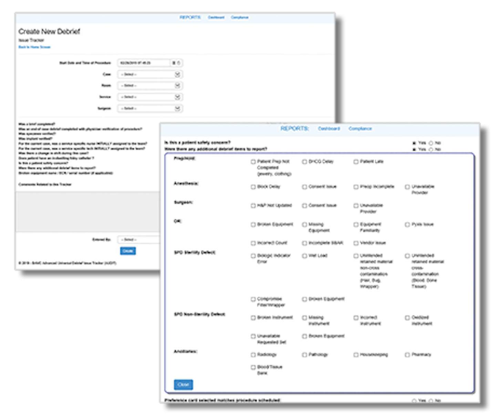
Task: Open the Surgeon dropdown
Action: (149, 108)
